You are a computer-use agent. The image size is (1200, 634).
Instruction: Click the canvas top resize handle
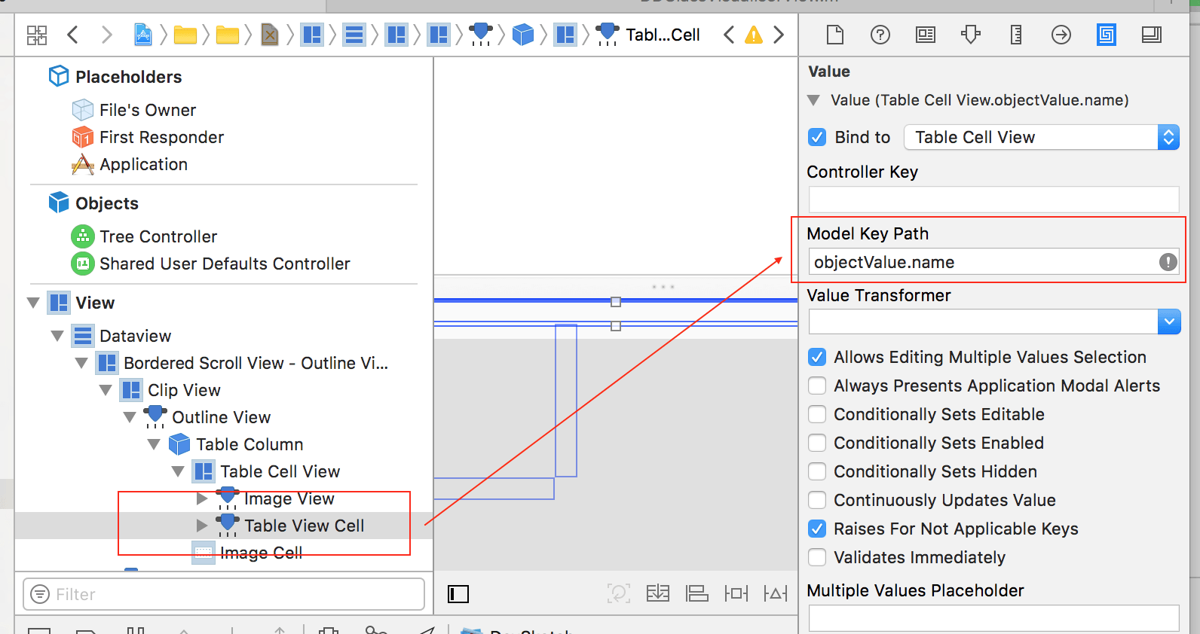coord(616,302)
